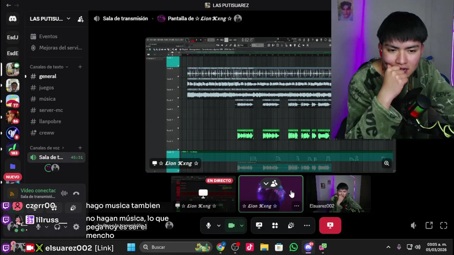
Task: Open Mejoras del servidor page
Action: [x=56, y=48]
